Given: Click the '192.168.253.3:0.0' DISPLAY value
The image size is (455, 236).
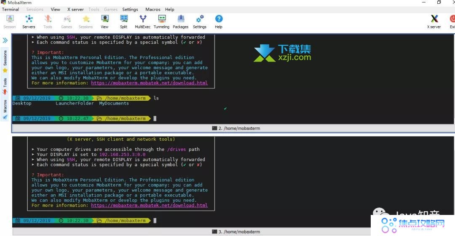Looking at the screenshot, I should pos(123,154).
